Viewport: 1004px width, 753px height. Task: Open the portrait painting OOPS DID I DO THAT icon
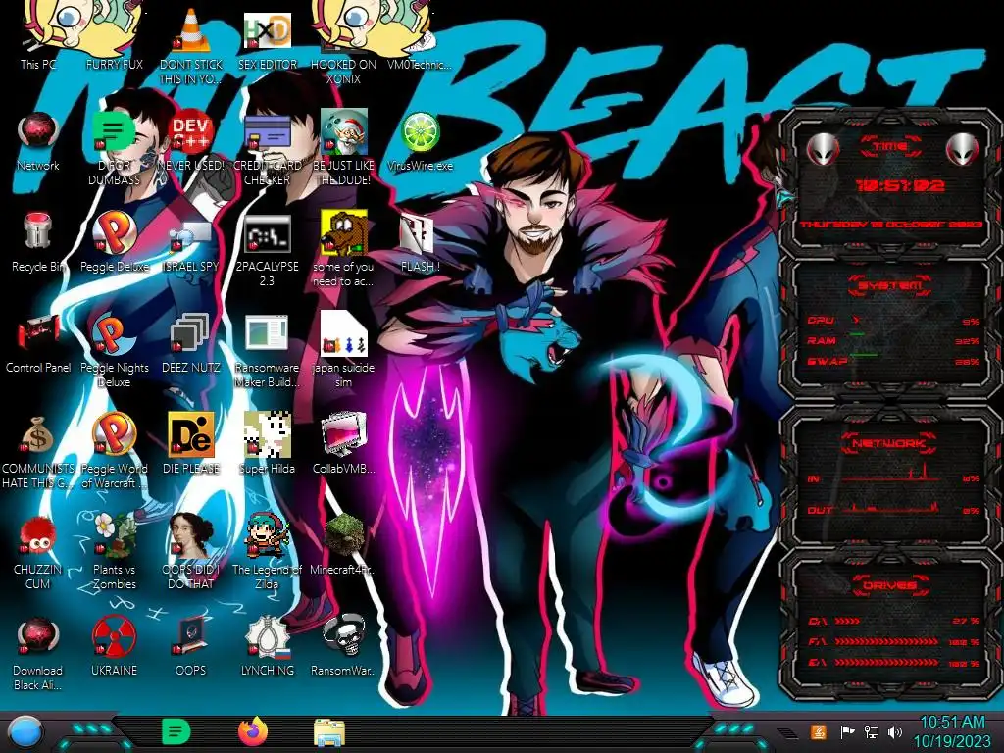pyautogui.click(x=191, y=535)
